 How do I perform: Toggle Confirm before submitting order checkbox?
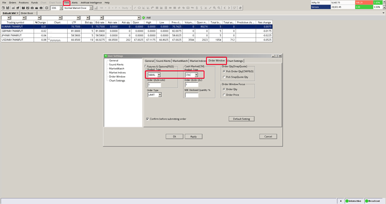click(x=148, y=119)
